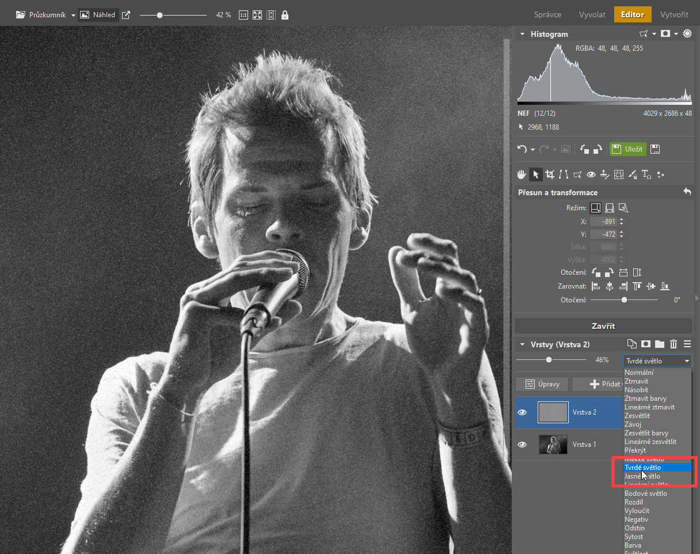The image size is (700, 554).
Task: Select the Crop tool
Action: [x=550, y=174]
